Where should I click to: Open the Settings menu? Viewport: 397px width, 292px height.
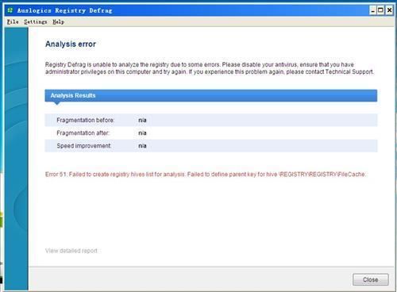click(36, 22)
